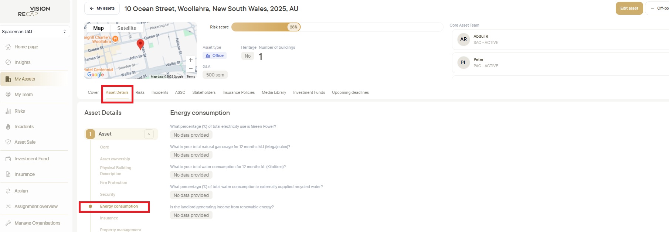669x232 pixels.
Task: Zoom in on the map
Action: [191, 60]
